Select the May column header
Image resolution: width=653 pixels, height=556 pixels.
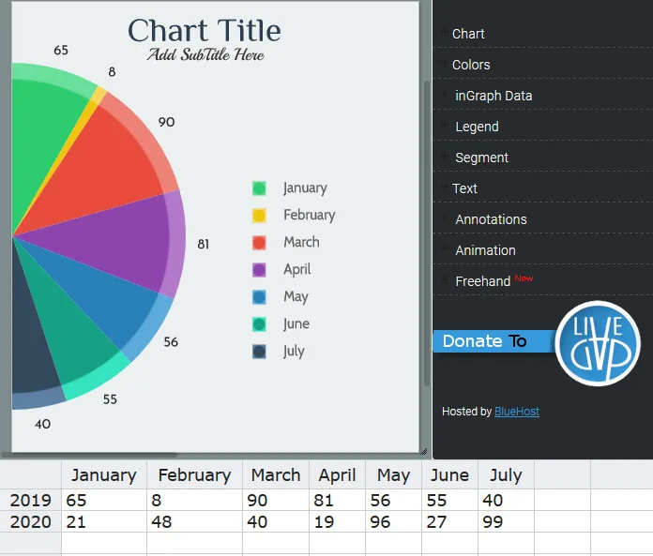pyautogui.click(x=393, y=474)
